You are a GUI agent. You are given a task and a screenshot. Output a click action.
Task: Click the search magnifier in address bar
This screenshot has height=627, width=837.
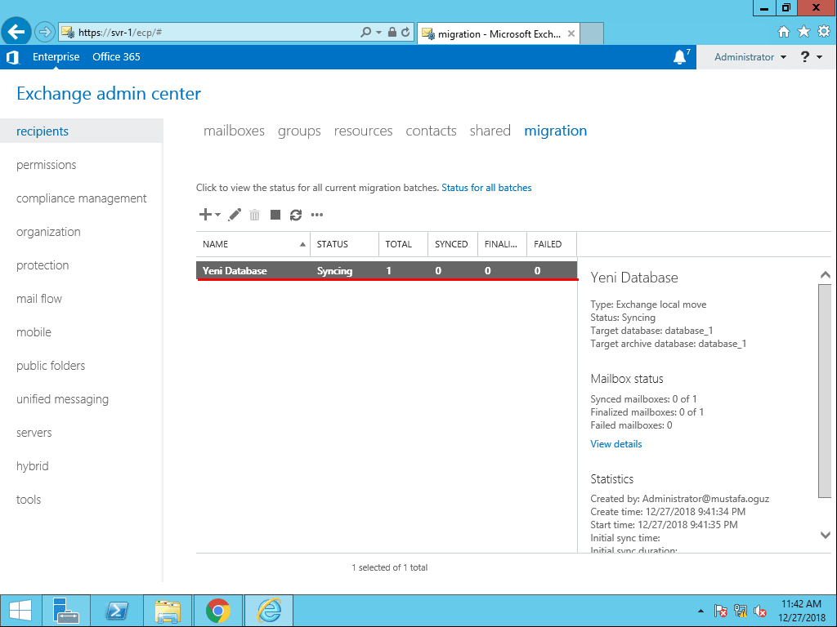point(365,33)
